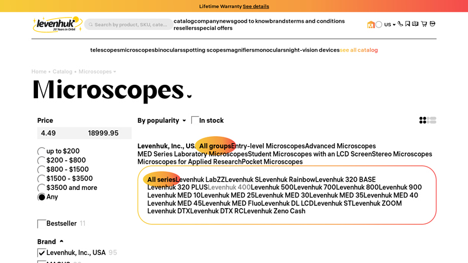Open the catalog menu item
468x263 pixels.
click(184, 21)
